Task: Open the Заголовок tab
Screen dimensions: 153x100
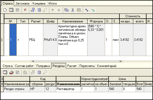Action: pyautogui.click(x=22, y=4)
